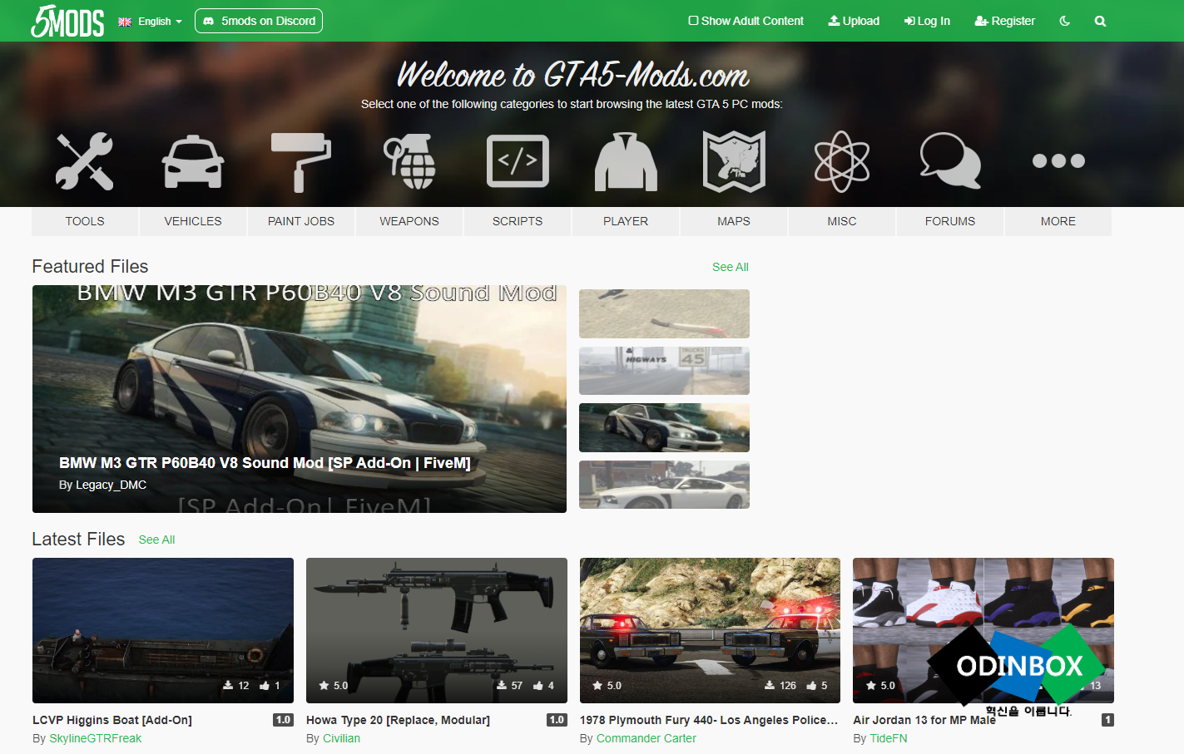Toggle dark mode moon icon
This screenshot has width=1184, height=754.
tap(1064, 21)
